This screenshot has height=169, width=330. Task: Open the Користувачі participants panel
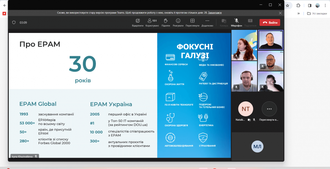coord(152,23)
